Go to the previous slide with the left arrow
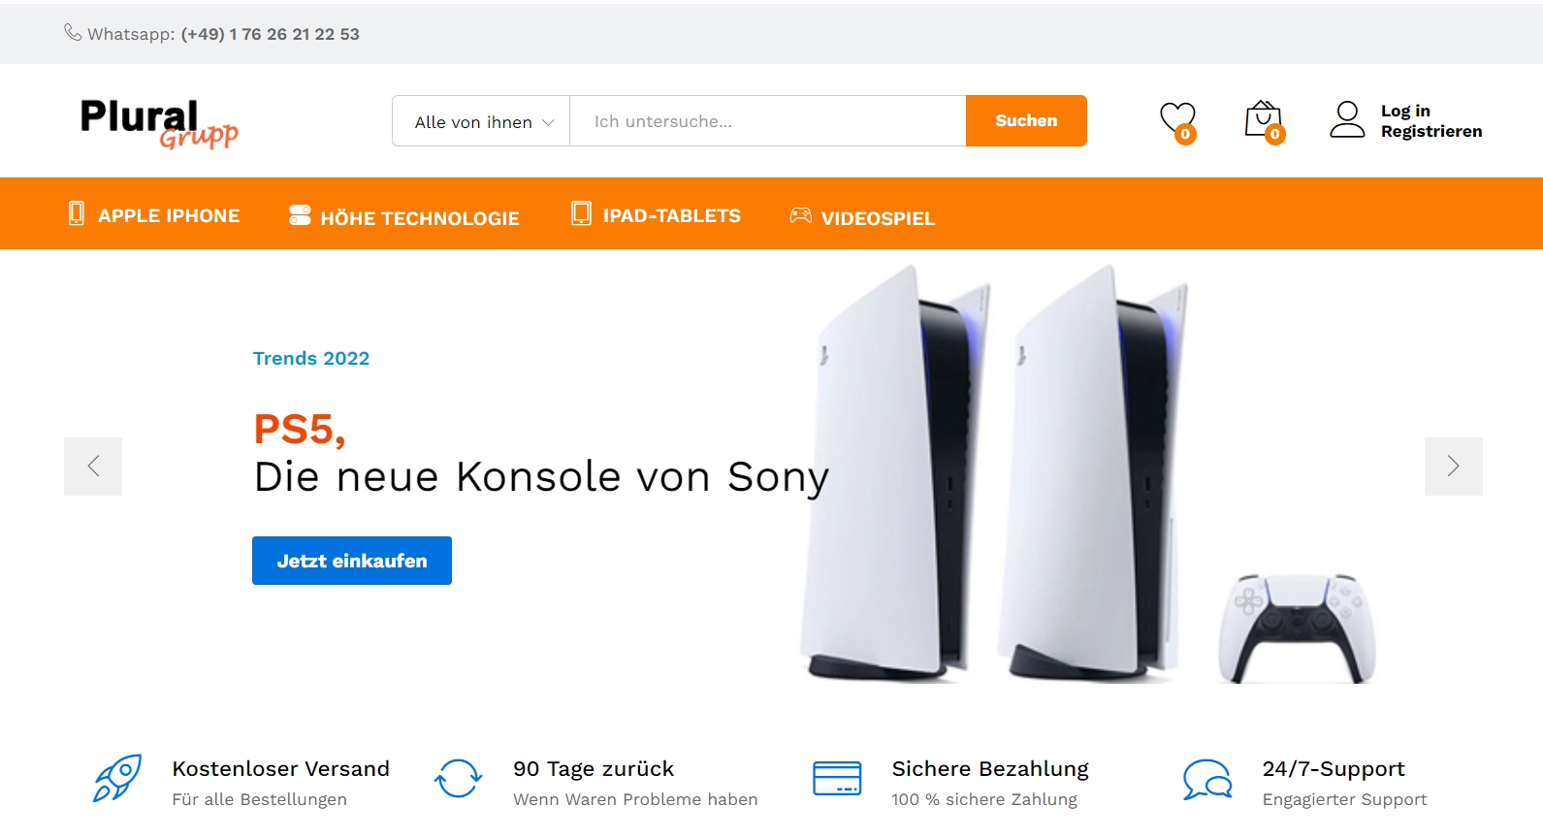This screenshot has width=1543, height=838. pyautogui.click(x=93, y=467)
